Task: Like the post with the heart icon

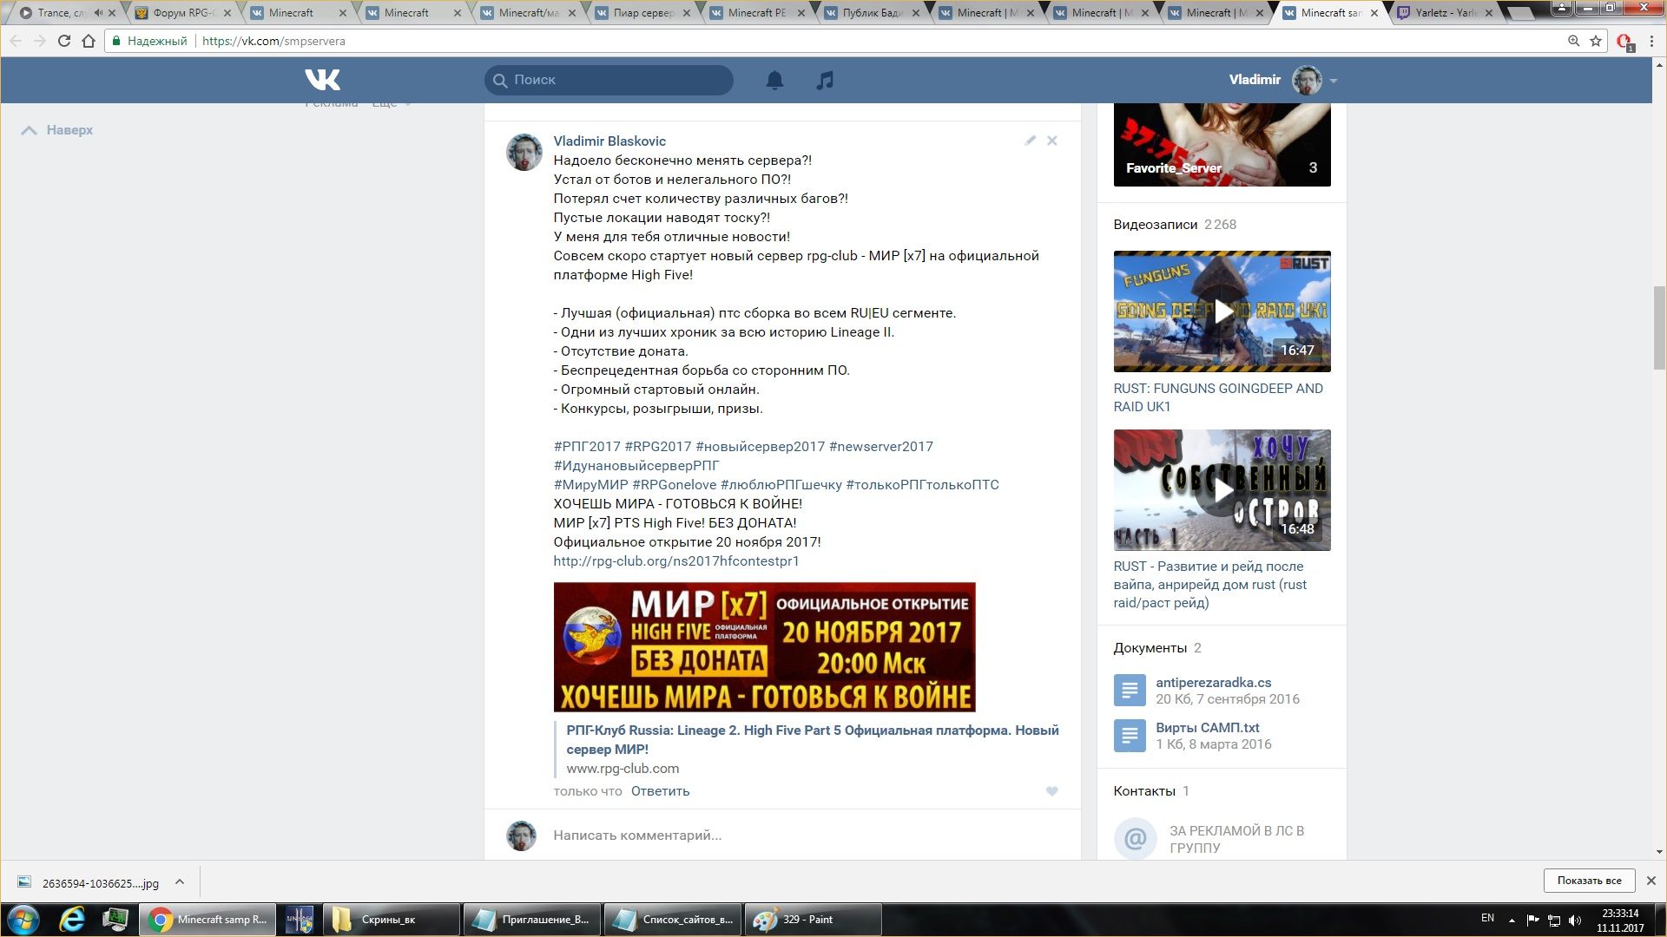Action: (1051, 791)
